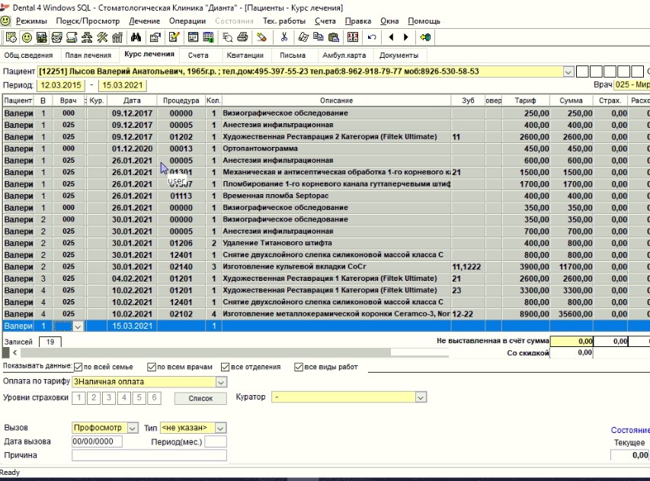This screenshot has height=481, width=650.
Task: Open the 'Вызов' Профосмотр dropdown
Action: point(133,428)
